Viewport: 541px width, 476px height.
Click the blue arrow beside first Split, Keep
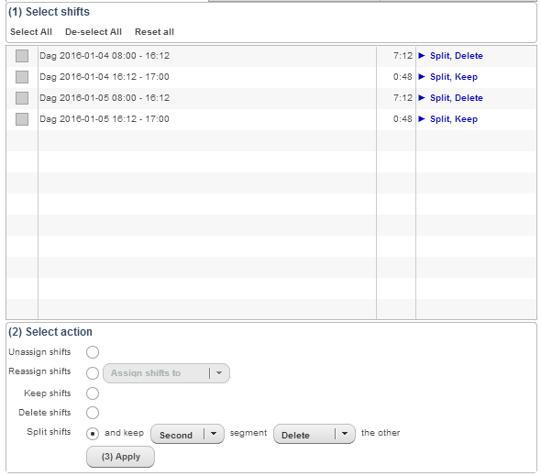pyautogui.click(x=421, y=77)
